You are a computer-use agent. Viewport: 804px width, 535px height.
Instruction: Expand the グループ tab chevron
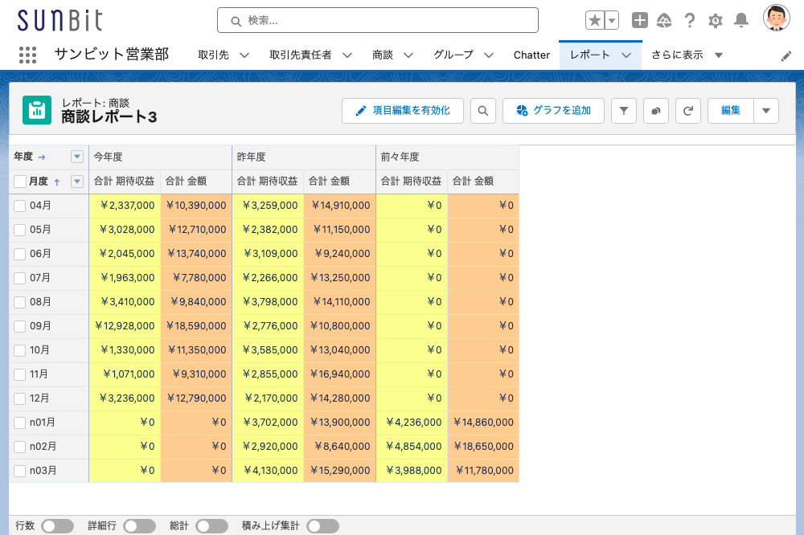(489, 55)
